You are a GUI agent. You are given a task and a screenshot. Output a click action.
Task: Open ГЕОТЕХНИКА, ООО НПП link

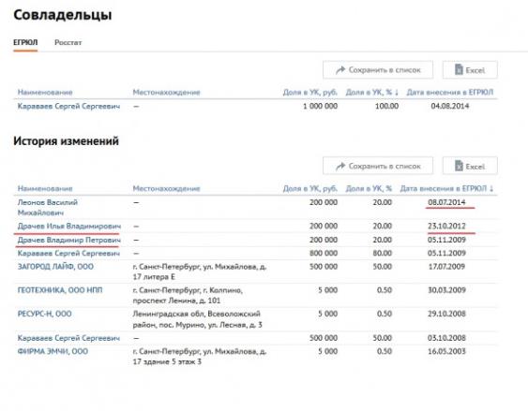60,290
